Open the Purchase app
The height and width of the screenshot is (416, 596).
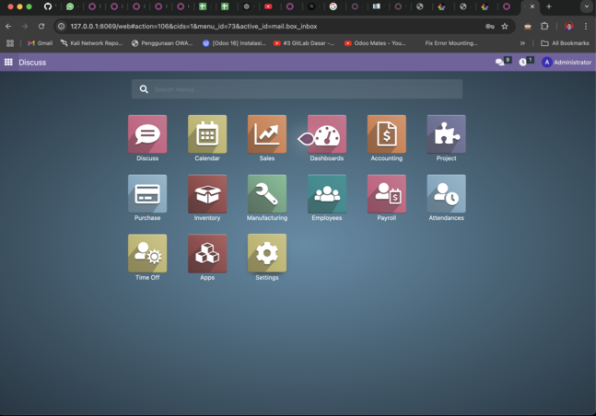click(147, 194)
